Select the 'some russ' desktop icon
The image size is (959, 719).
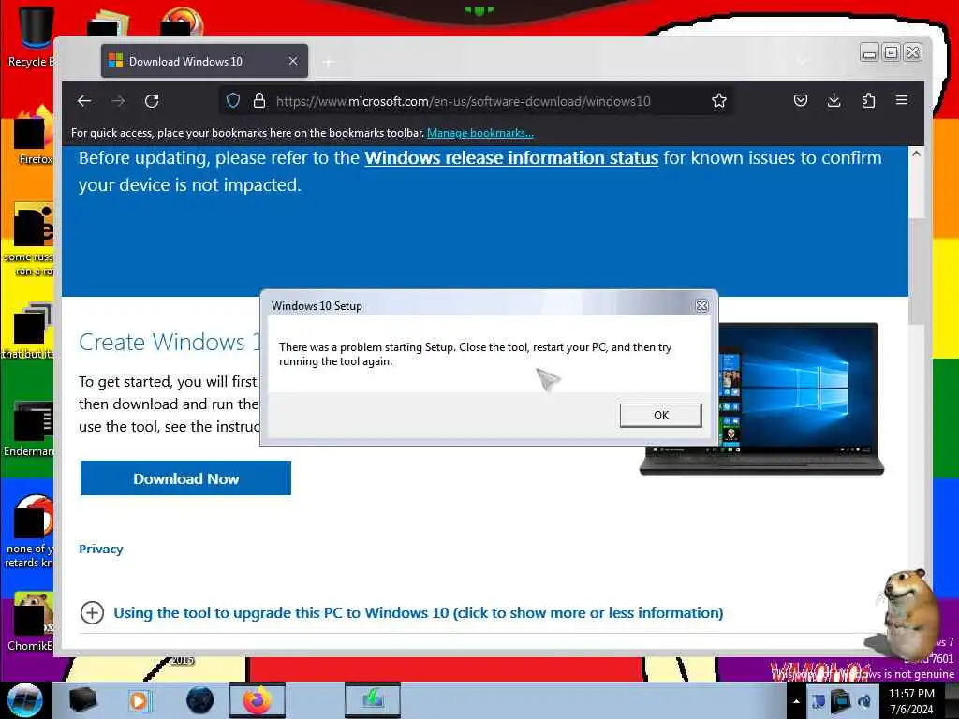point(31,239)
